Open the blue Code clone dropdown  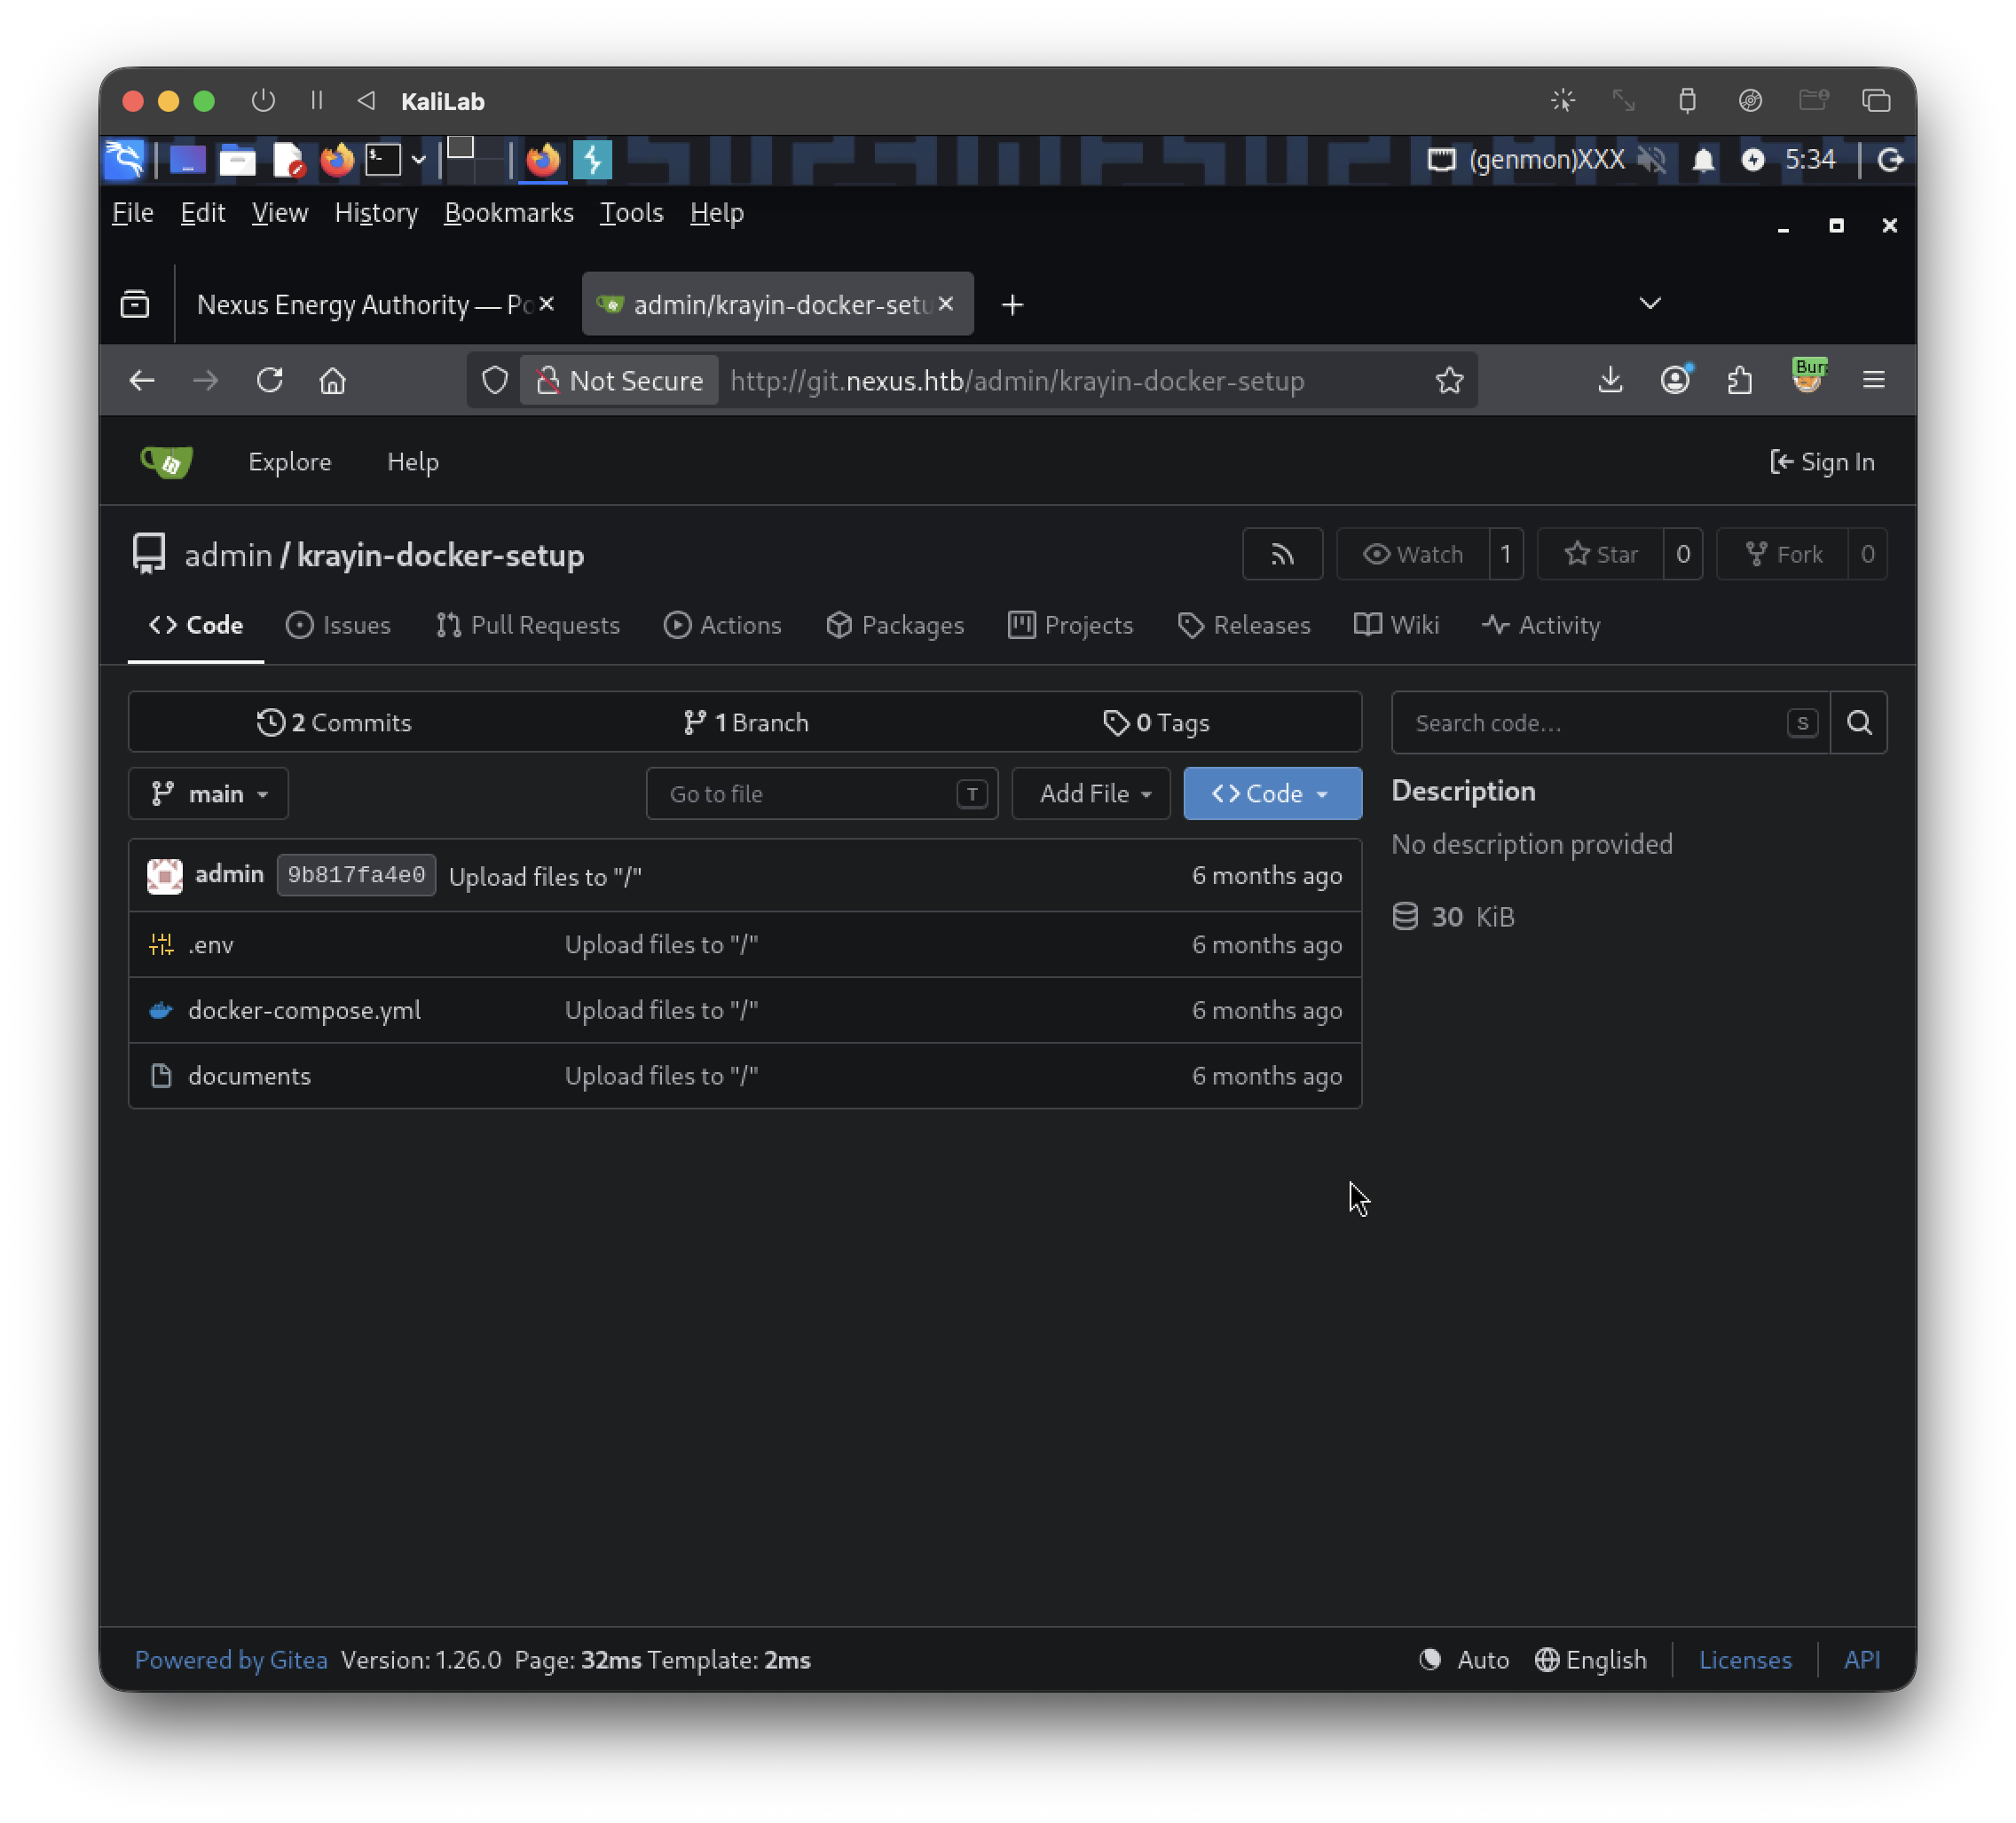pos(1272,794)
